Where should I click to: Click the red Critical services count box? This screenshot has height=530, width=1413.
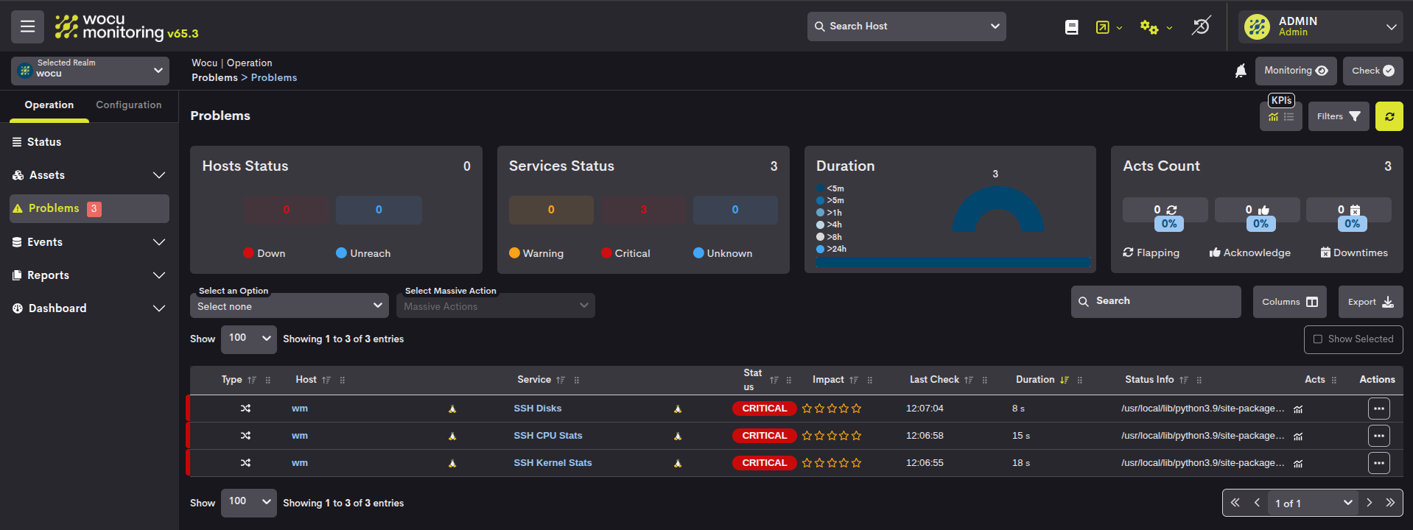642,210
